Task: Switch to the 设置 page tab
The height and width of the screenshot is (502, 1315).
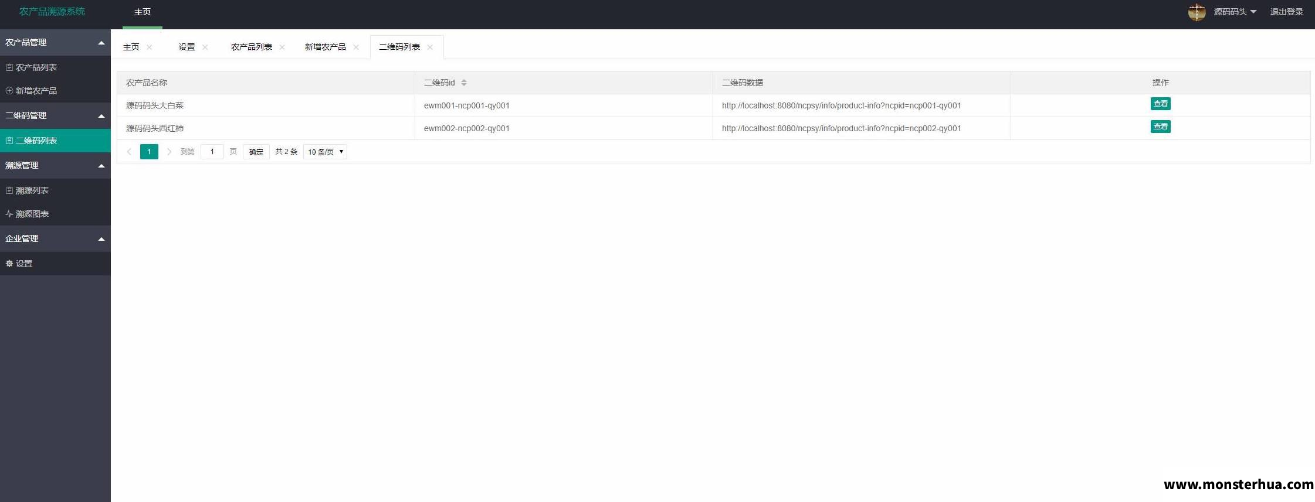Action: pos(187,47)
